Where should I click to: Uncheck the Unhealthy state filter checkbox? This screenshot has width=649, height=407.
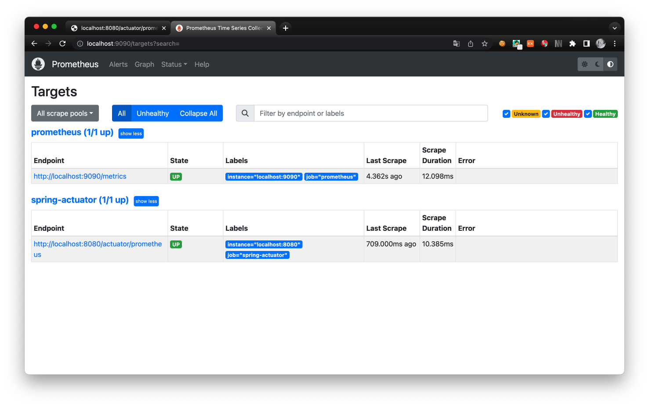pyautogui.click(x=546, y=114)
